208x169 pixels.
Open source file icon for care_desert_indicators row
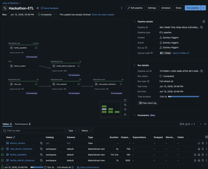(x=203, y=149)
